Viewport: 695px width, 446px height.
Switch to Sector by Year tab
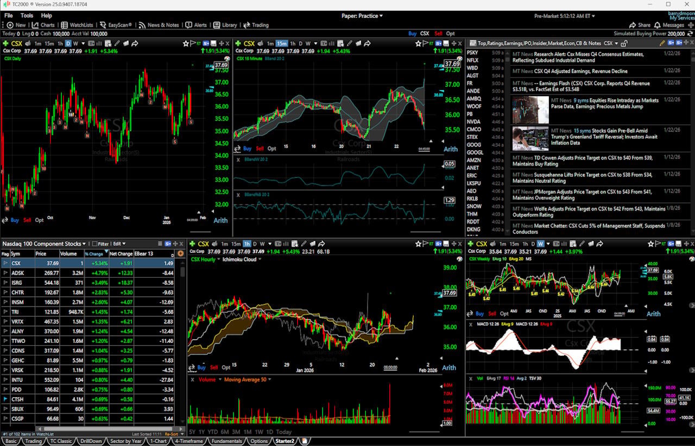pyautogui.click(x=125, y=441)
